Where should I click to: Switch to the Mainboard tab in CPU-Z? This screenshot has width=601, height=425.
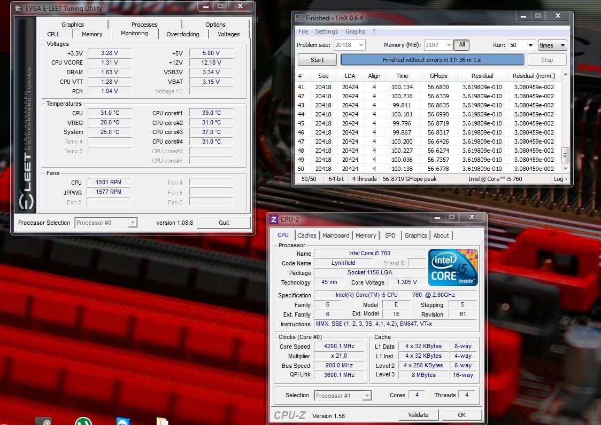336,235
